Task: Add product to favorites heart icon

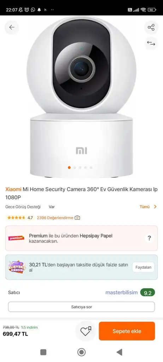Action: pos(86,331)
